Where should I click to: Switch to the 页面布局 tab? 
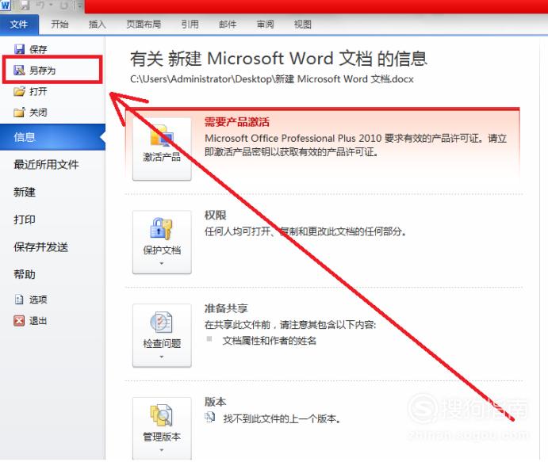click(144, 25)
